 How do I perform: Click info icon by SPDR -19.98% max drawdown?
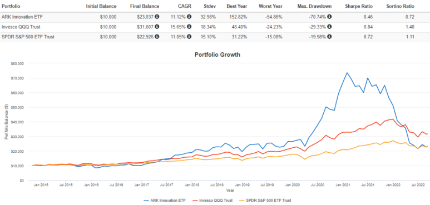329,37
